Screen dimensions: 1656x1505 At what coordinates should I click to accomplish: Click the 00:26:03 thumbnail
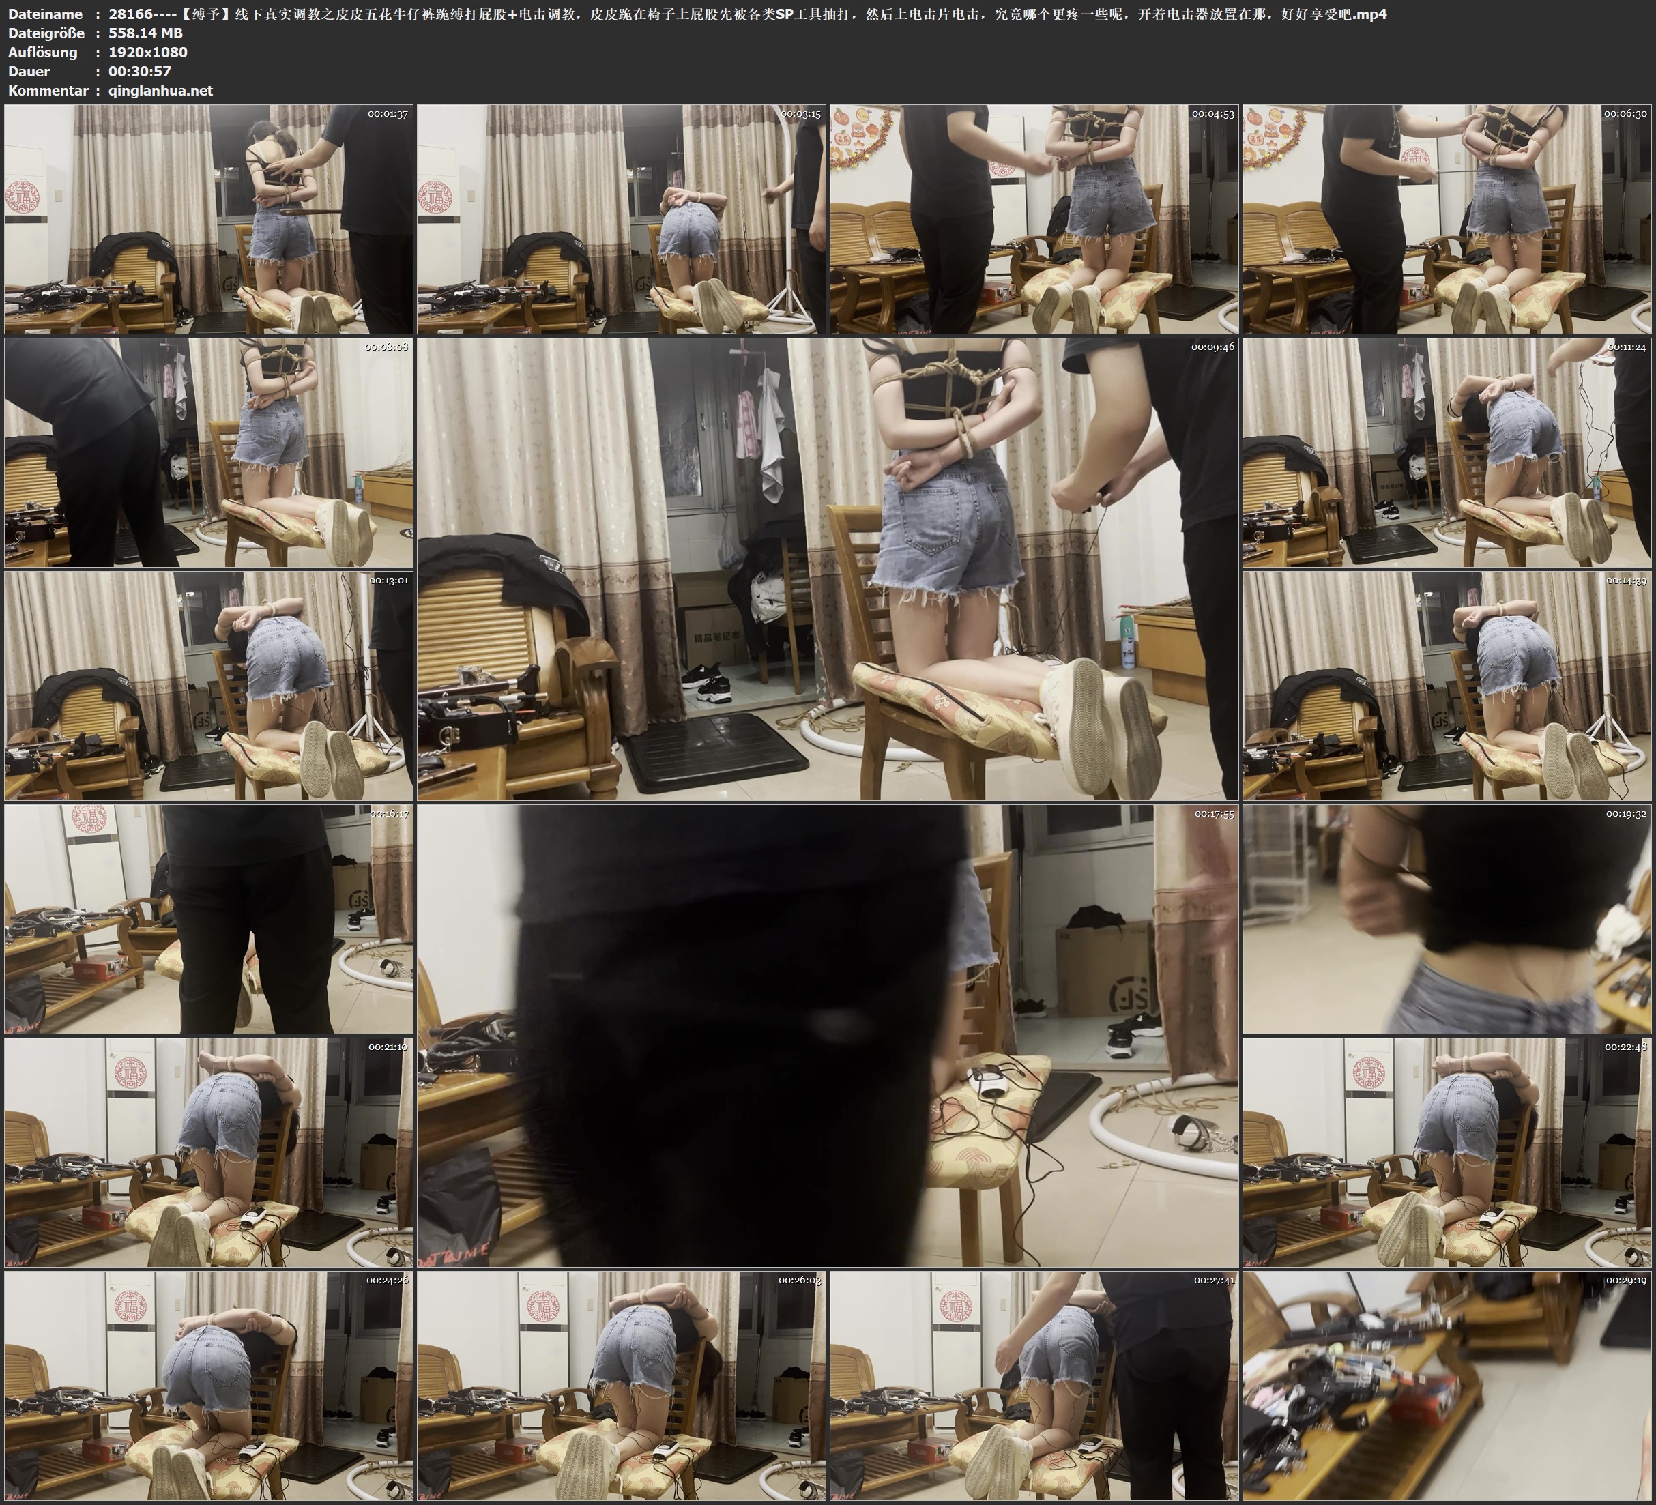tap(621, 1386)
